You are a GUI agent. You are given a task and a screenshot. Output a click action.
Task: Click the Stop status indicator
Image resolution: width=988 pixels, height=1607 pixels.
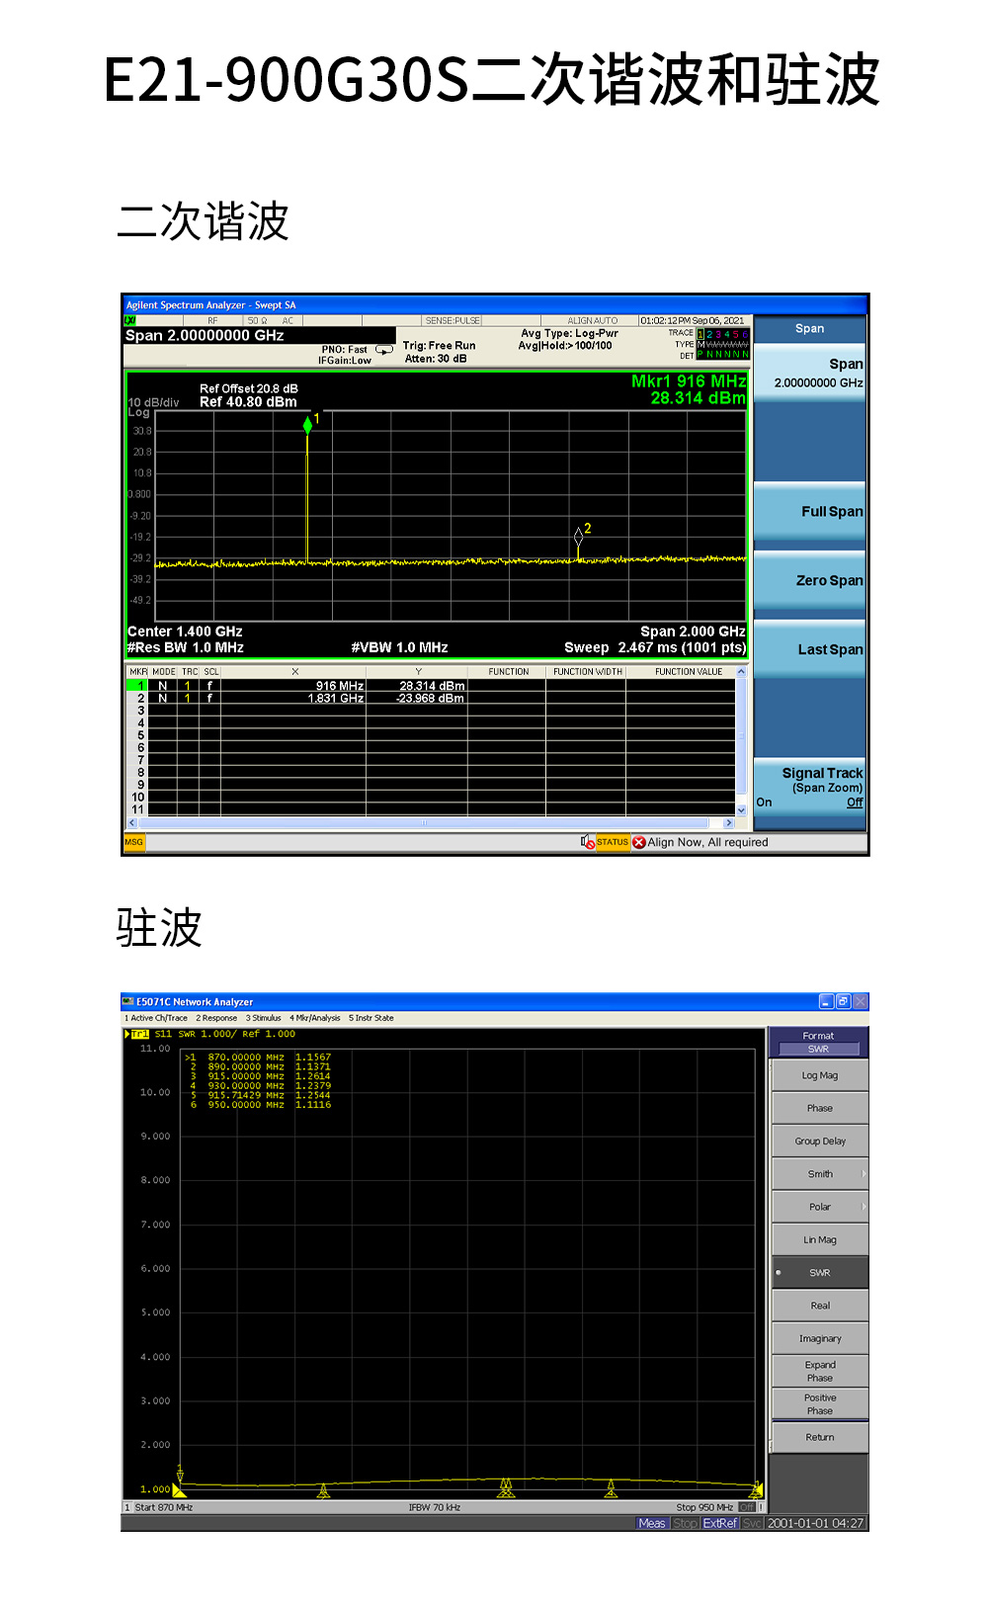[685, 1523]
